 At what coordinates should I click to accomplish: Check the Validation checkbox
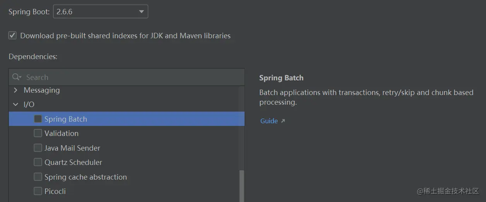click(38, 133)
